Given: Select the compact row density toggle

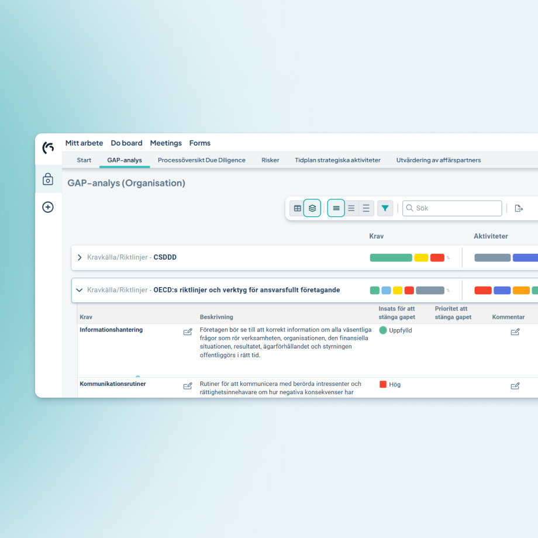Looking at the screenshot, I should pos(336,208).
